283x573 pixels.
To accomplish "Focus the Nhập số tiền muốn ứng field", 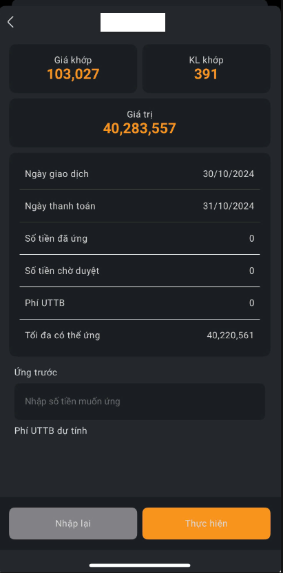I will tap(140, 402).
